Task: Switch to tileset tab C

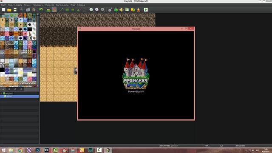Action: point(15,89)
